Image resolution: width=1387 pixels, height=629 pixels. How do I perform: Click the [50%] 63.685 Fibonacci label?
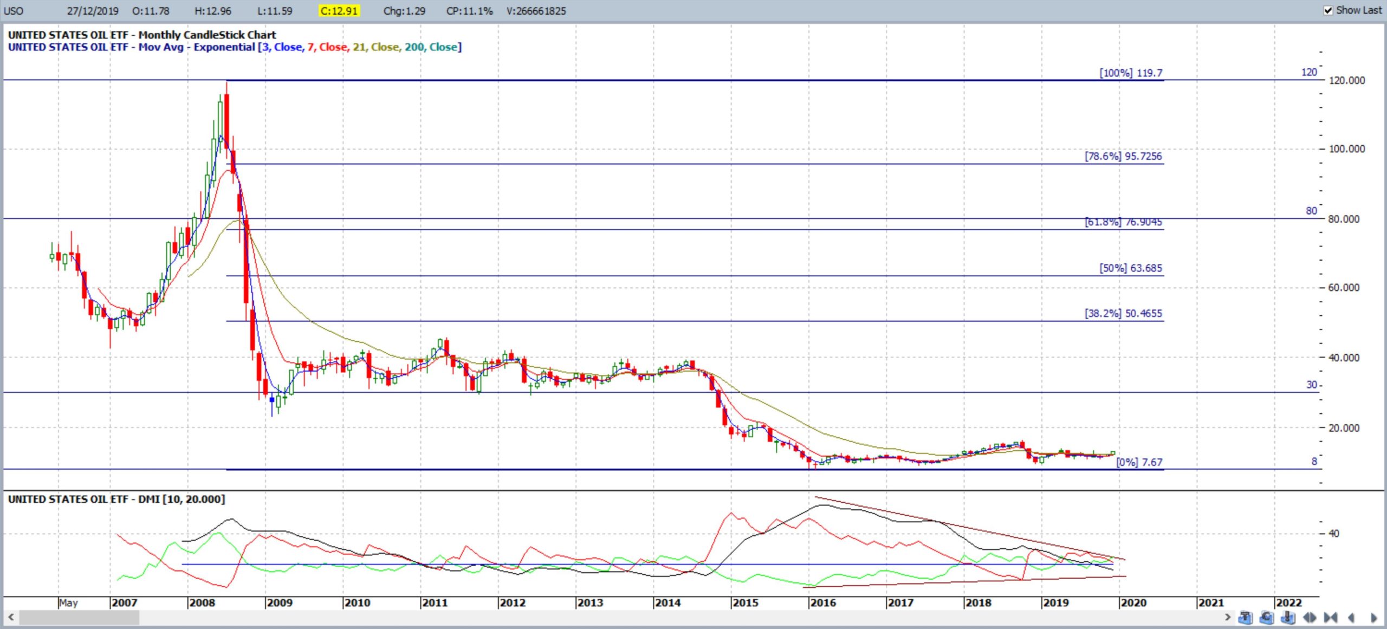tap(1131, 268)
